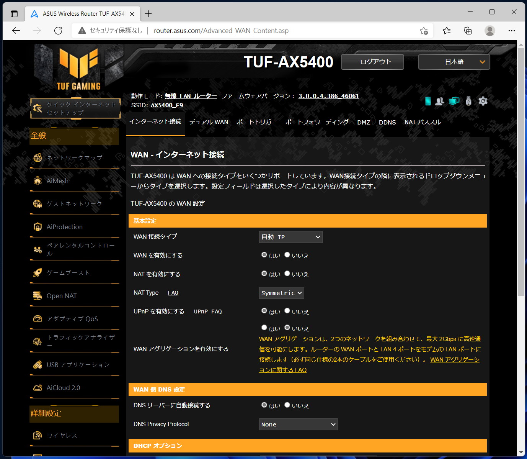Click the network devices status icon
Viewport: 527px width, 459px height.
click(454, 101)
